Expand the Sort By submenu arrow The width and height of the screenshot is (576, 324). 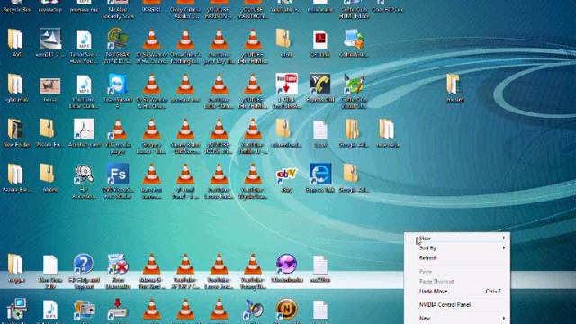(x=504, y=248)
